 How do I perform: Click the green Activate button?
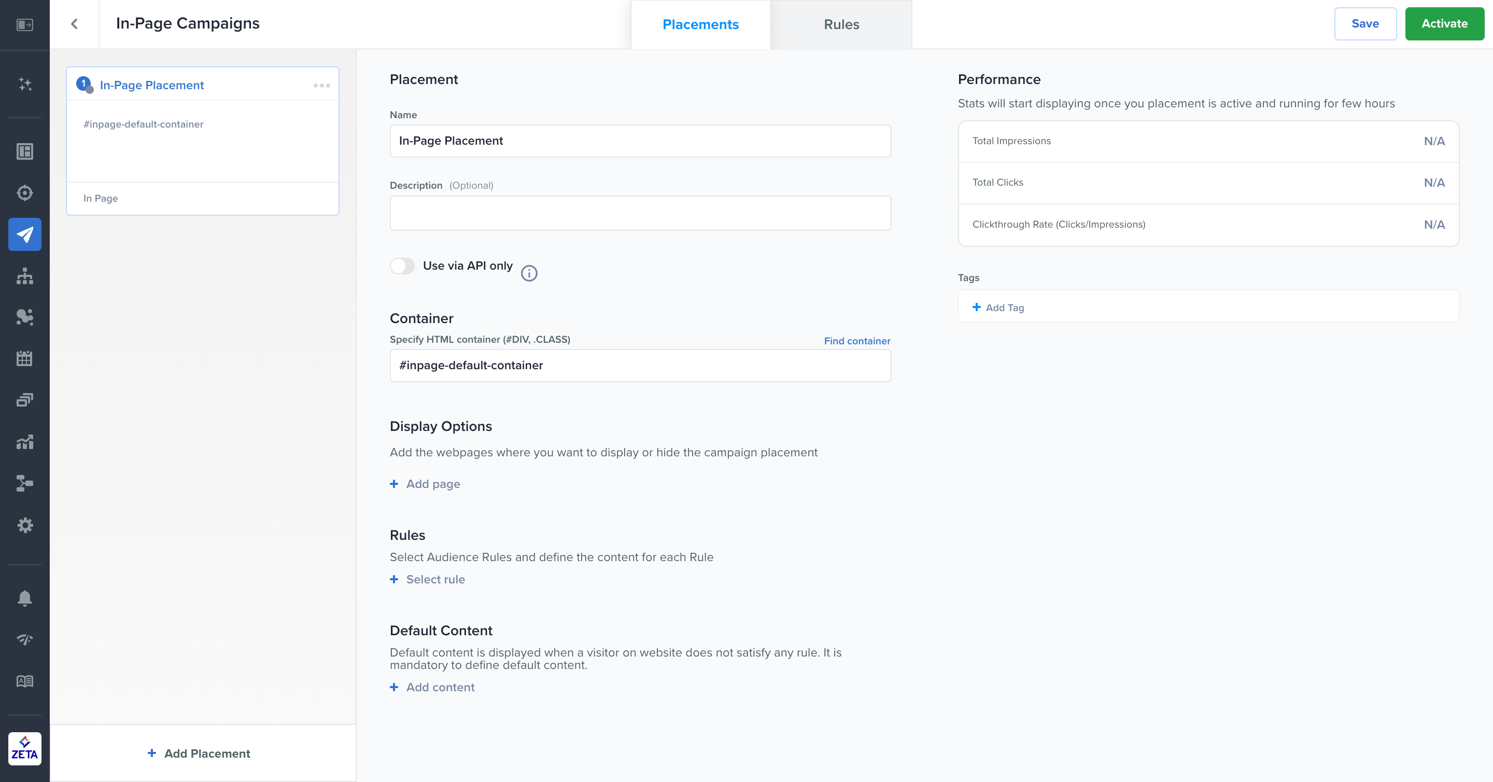[1444, 24]
